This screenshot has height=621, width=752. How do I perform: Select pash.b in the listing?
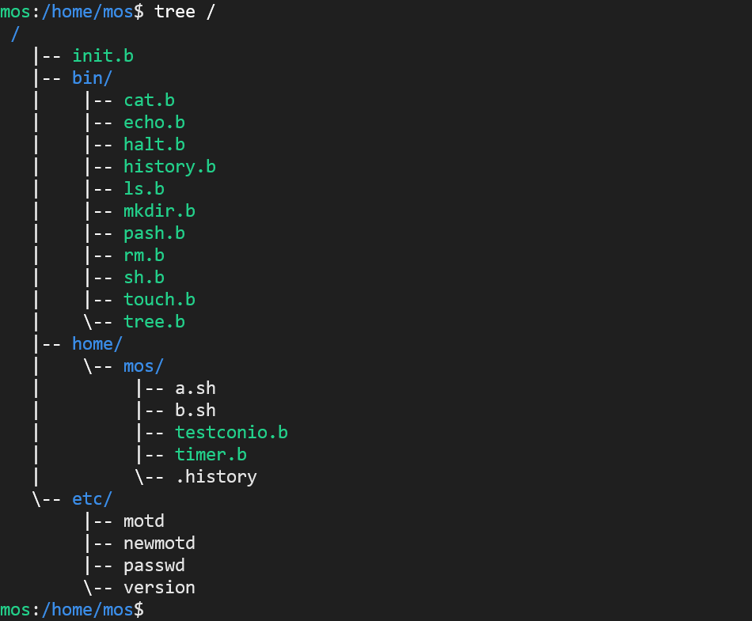click(154, 233)
